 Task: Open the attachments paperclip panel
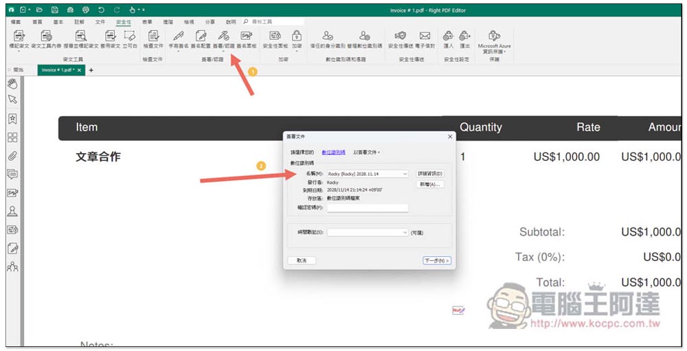(12, 155)
